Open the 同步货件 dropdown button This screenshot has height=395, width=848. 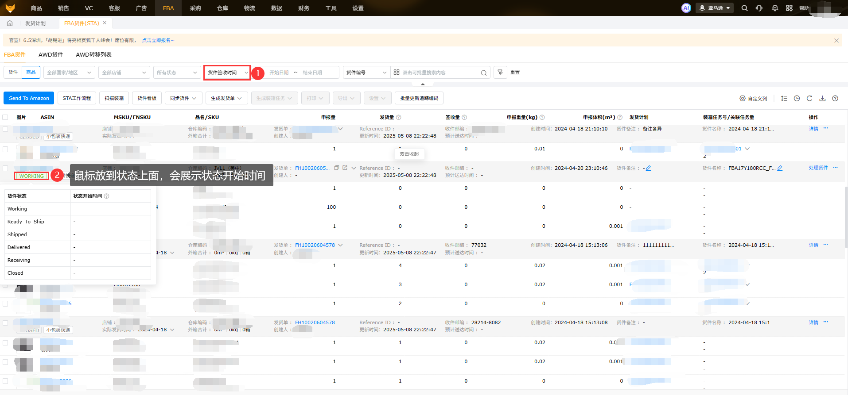[183, 98]
